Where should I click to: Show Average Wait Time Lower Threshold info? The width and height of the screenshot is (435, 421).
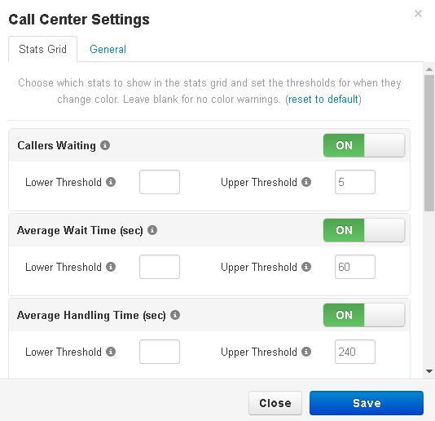(111, 267)
